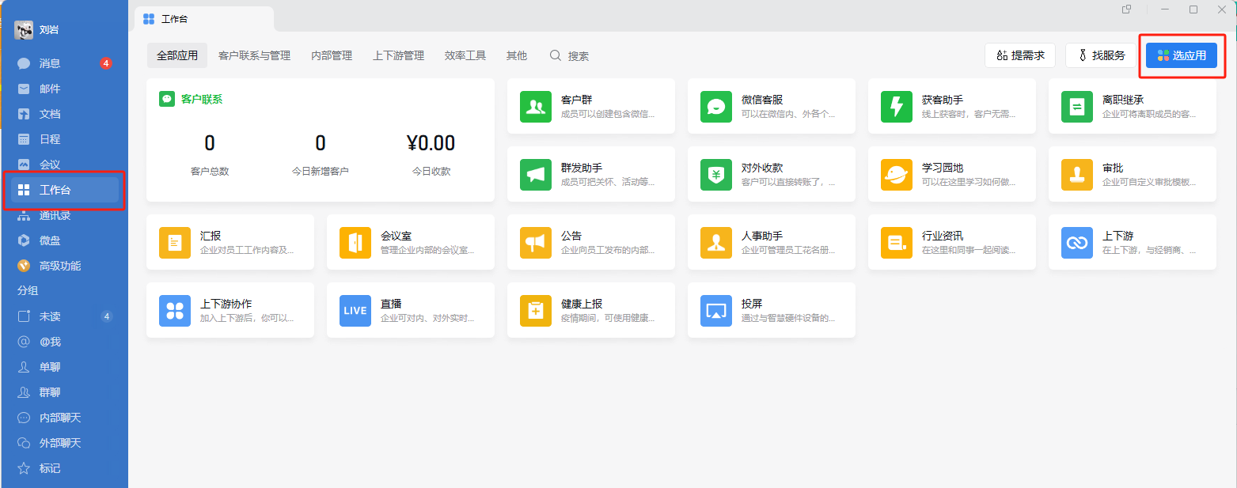Open the 高级功能 advanced features icon
This screenshot has height=488, width=1237.
(x=24, y=266)
